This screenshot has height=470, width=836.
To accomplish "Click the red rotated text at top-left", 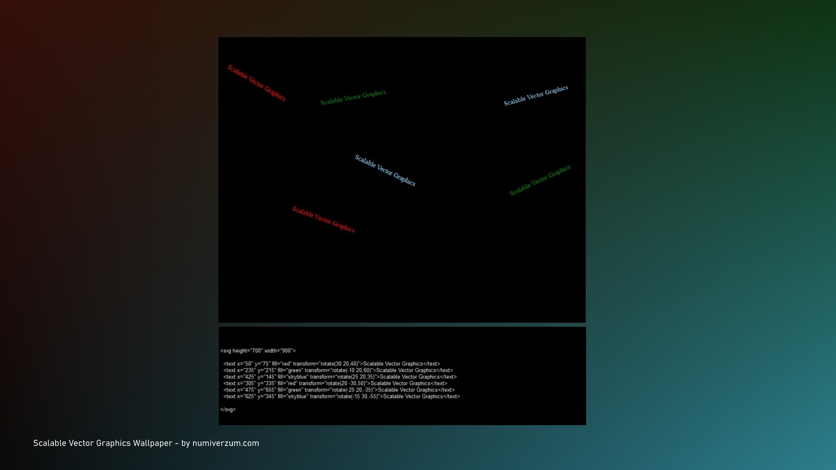I will click(256, 82).
